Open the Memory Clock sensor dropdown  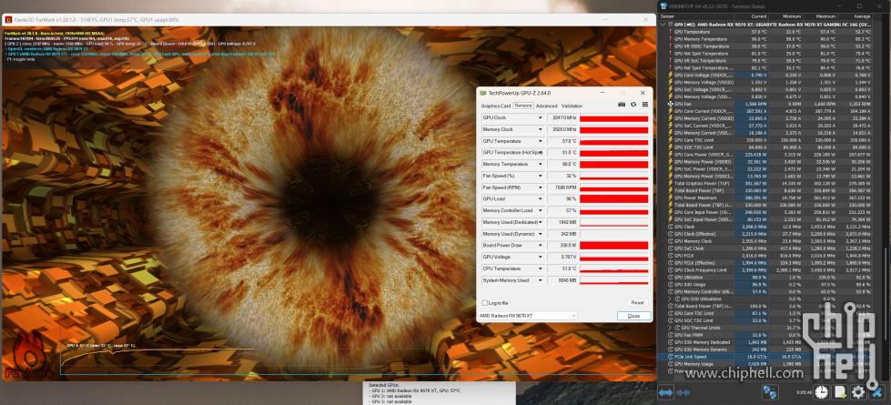pyautogui.click(x=541, y=129)
